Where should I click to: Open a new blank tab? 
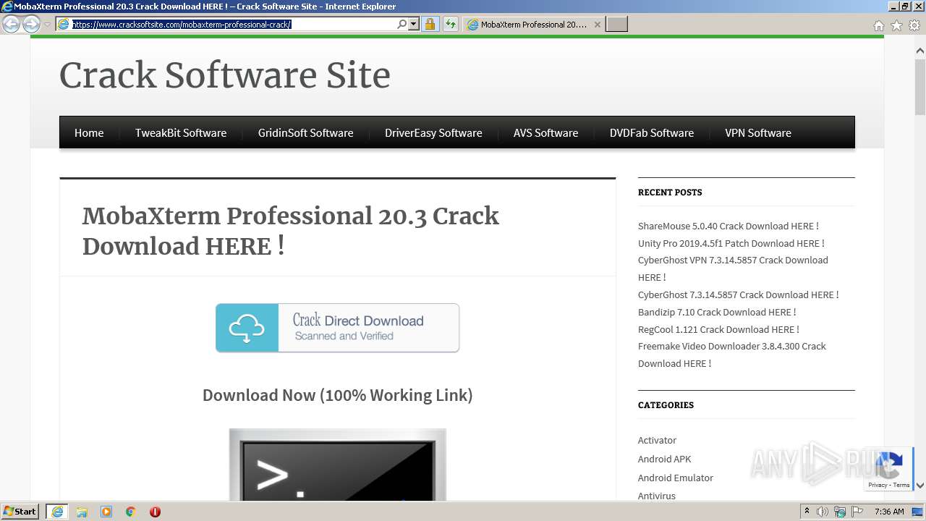(616, 25)
